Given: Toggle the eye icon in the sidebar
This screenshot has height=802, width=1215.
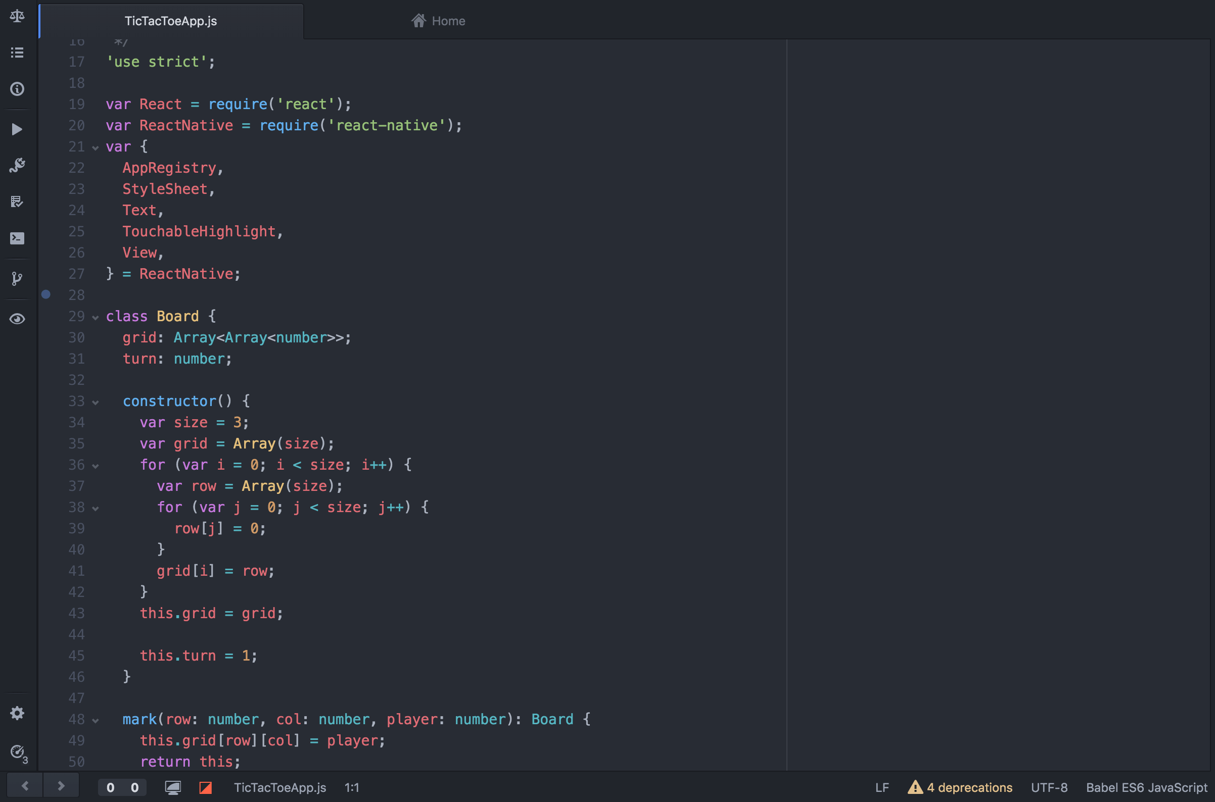Looking at the screenshot, I should [17, 319].
